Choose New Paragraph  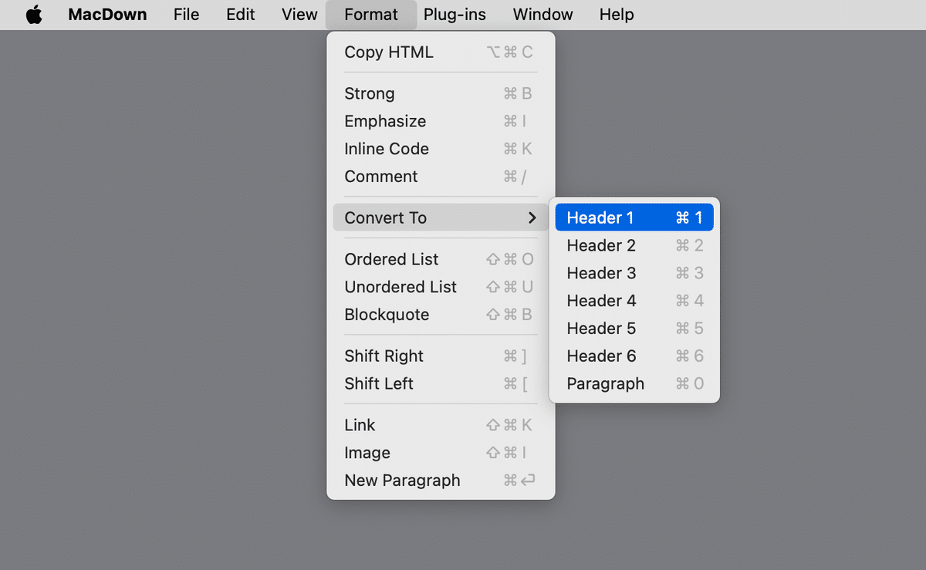point(441,481)
